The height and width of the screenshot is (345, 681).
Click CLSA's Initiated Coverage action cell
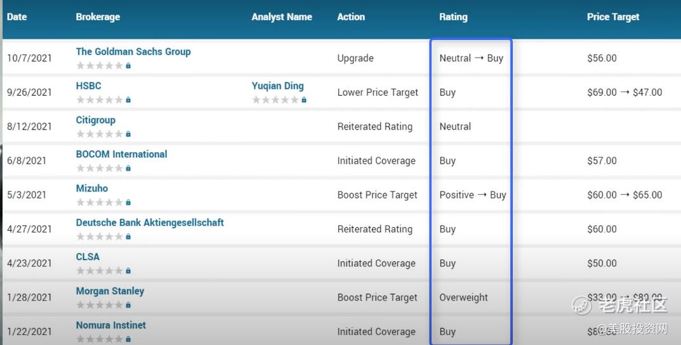376,263
